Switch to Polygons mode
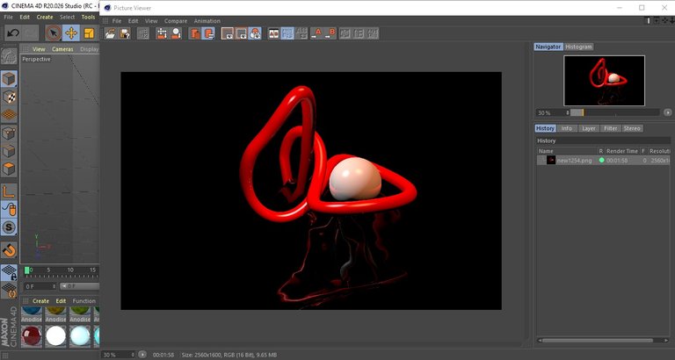 (9, 169)
